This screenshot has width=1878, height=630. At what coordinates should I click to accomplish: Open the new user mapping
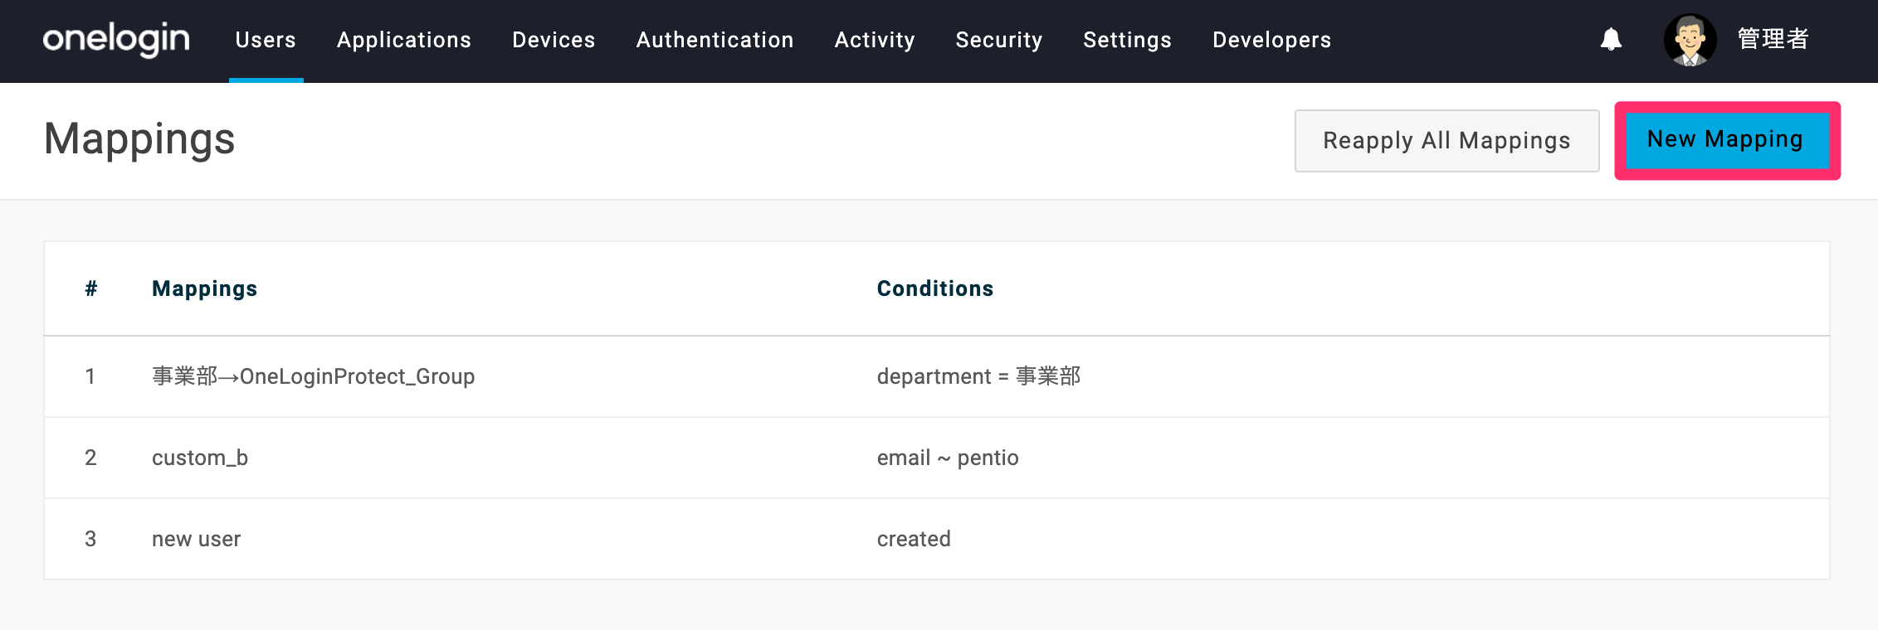click(196, 539)
